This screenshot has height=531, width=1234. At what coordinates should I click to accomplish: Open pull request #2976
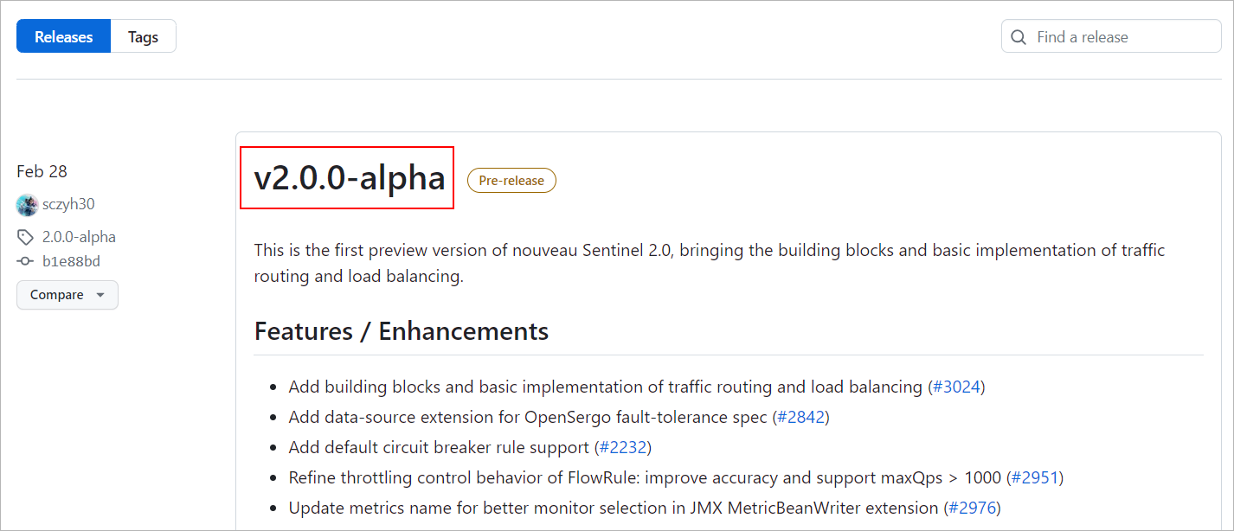click(972, 508)
